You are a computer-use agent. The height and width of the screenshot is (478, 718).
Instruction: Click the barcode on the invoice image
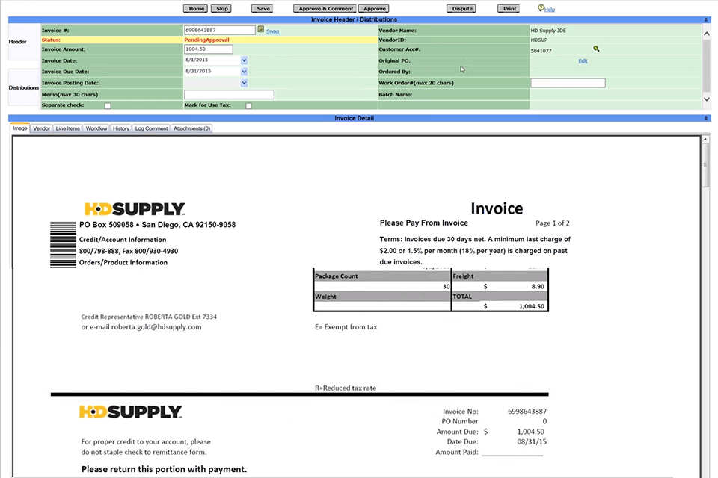tap(63, 245)
